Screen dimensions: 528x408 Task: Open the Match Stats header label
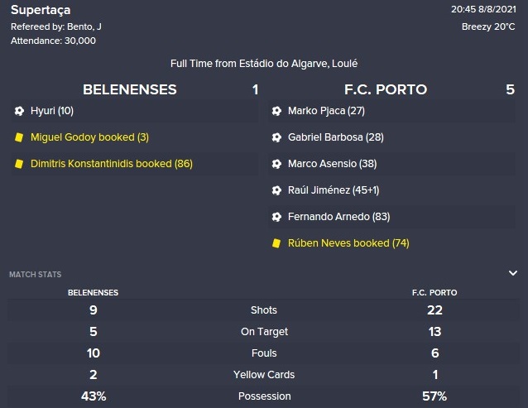(36, 275)
